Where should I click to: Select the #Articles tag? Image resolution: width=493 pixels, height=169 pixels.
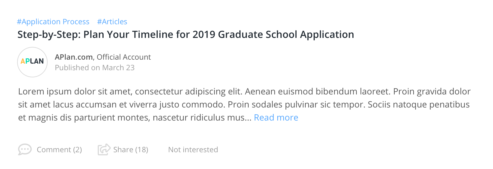112,22
